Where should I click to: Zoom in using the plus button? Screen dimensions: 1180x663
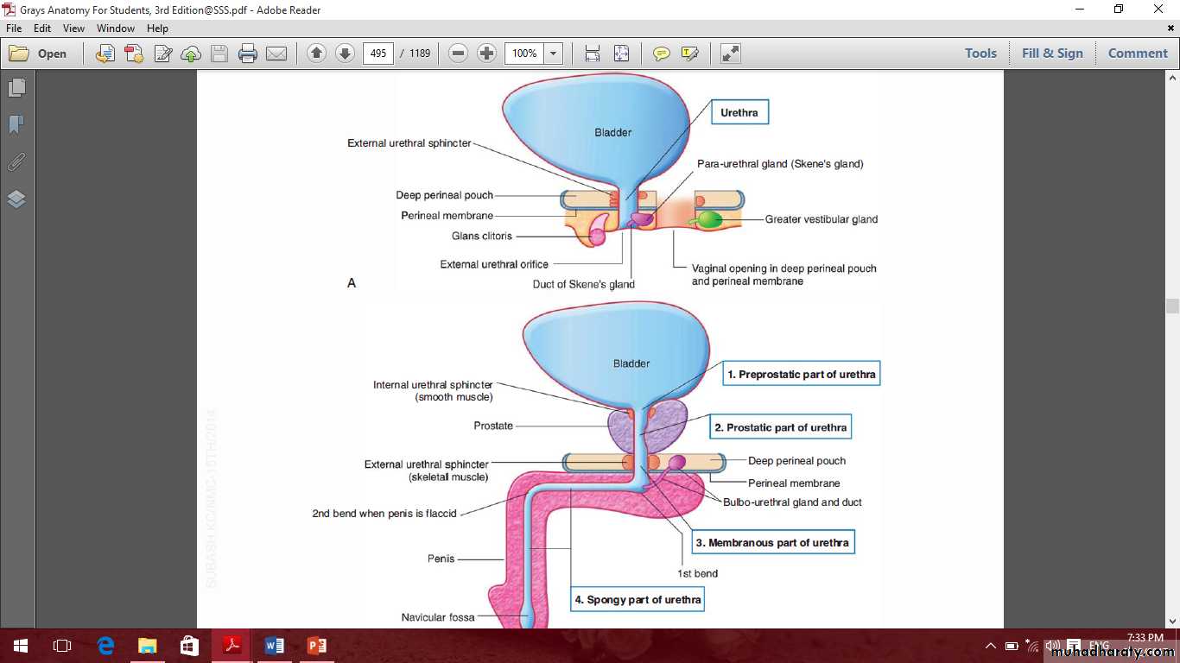click(x=487, y=54)
